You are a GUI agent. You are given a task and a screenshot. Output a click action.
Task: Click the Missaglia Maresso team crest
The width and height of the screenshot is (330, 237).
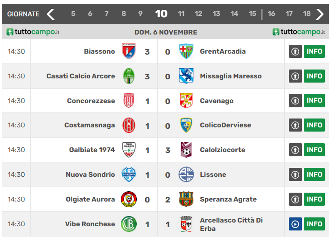186,76
